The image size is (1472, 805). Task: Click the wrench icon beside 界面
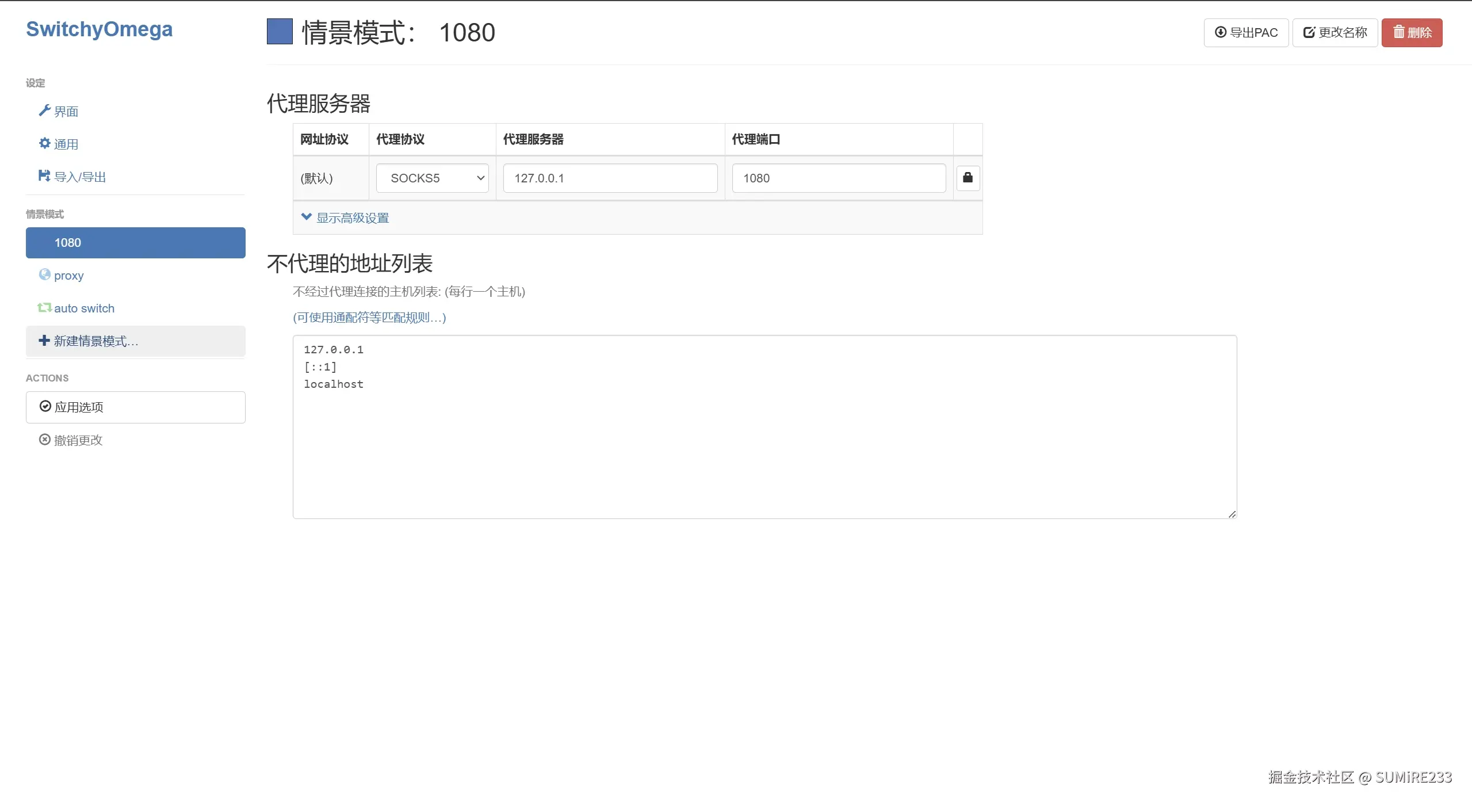[x=44, y=110]
